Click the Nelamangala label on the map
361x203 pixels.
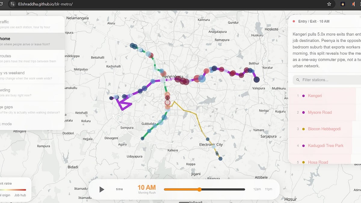(x=78, y=18)
